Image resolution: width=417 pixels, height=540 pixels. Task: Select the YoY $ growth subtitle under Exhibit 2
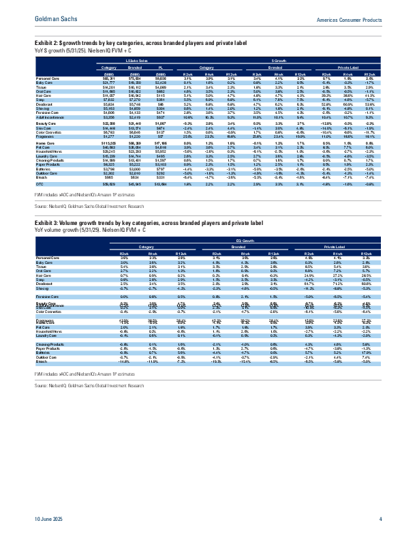(x=83, y=50)
